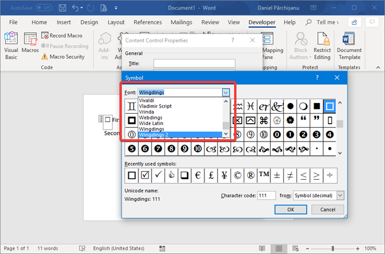Screen dimensions: 385x254
Task: Open the Undo history dropdown arrow
Action: 82,8
